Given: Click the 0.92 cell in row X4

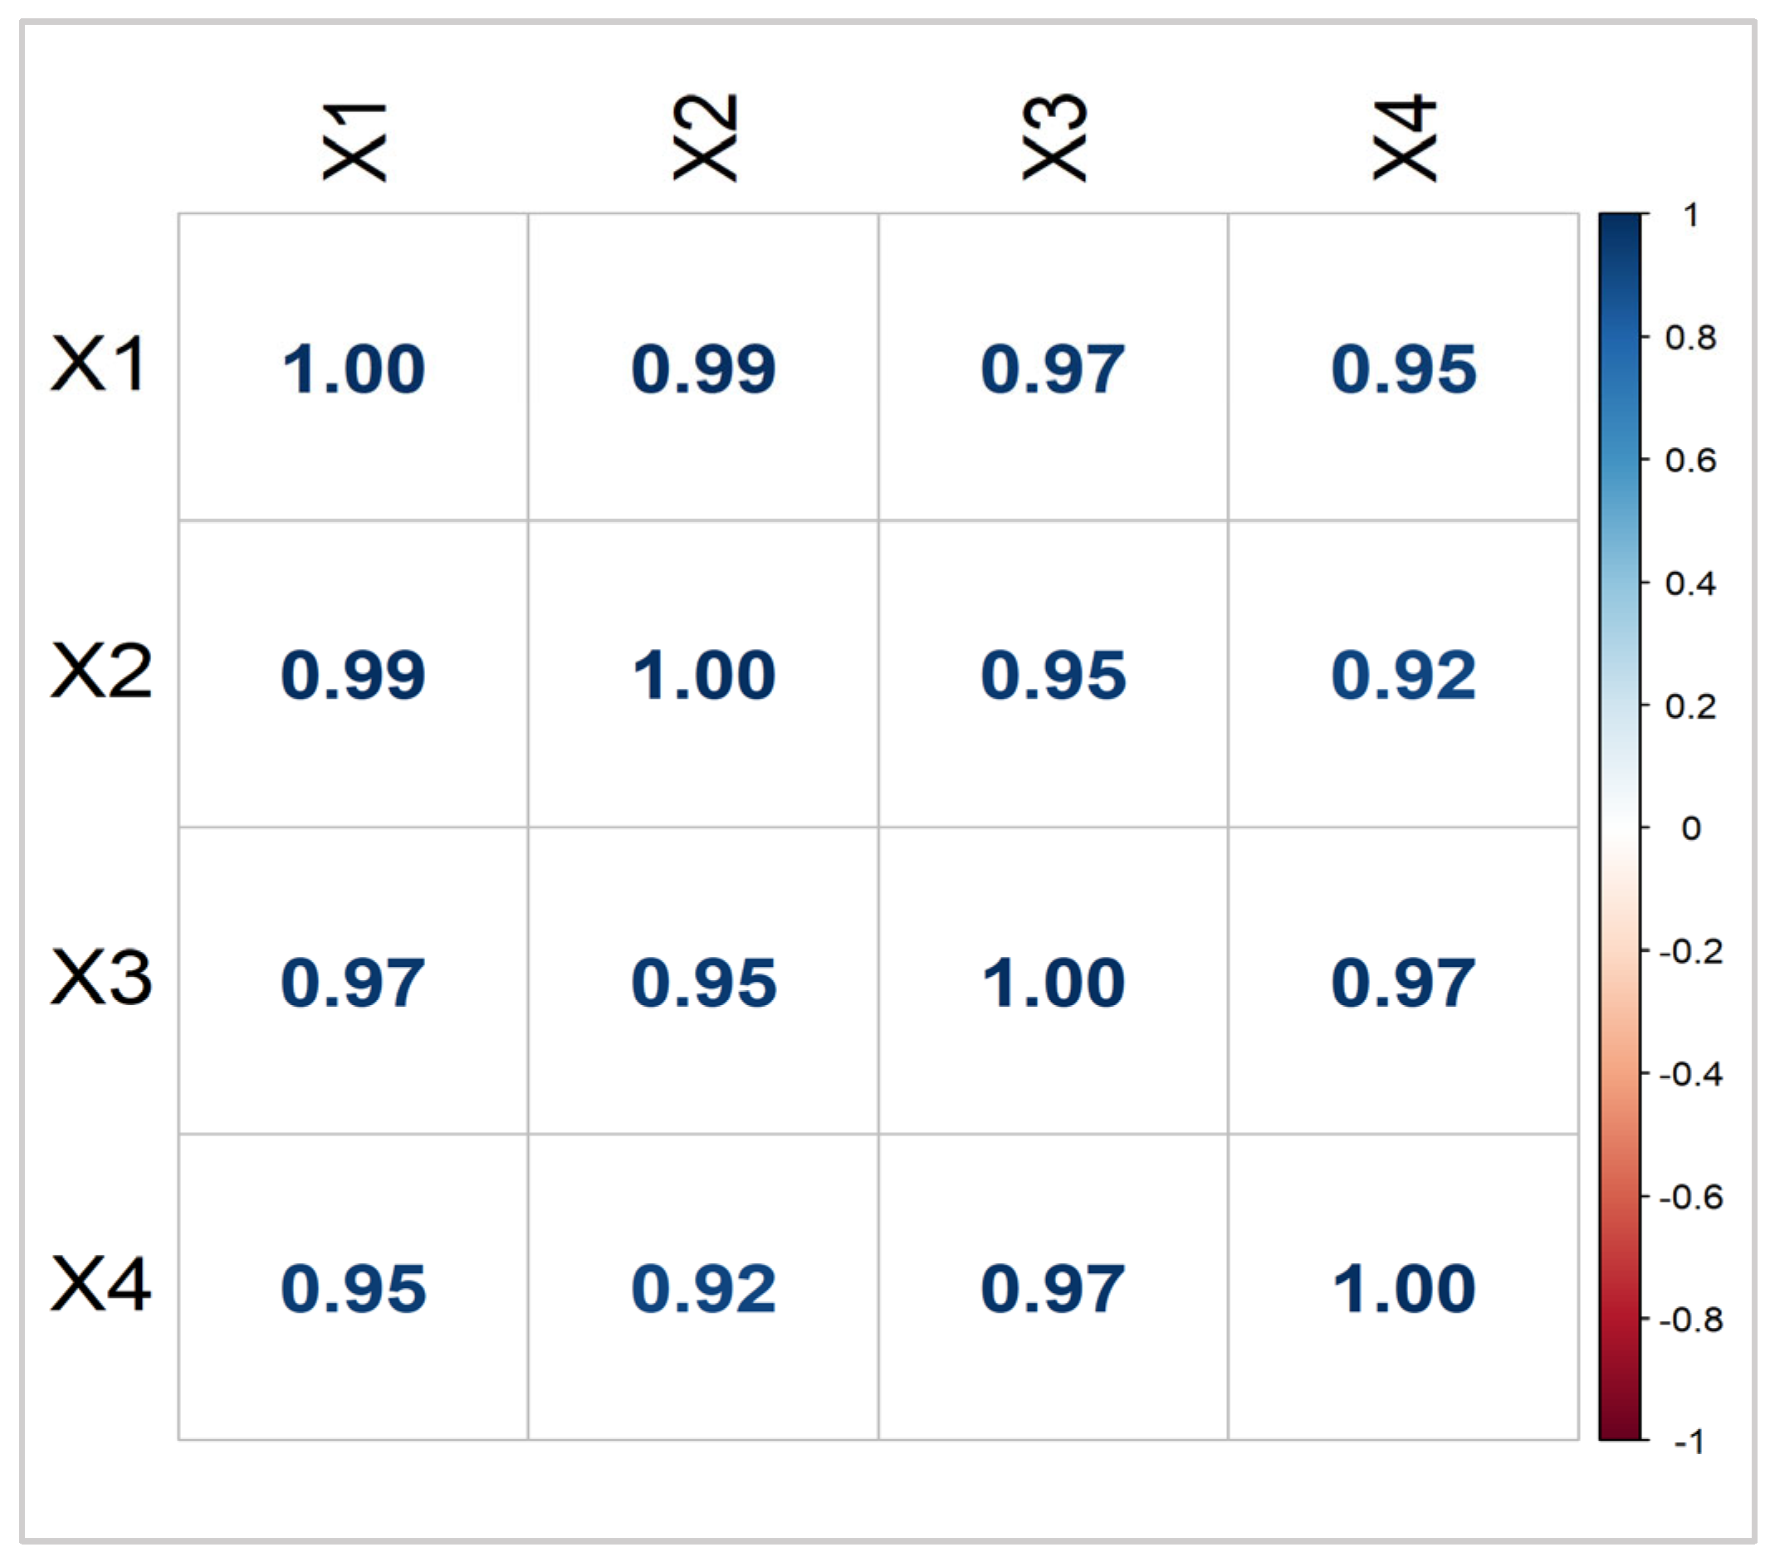Looking at the screenshot, I should [x=703, y=1289].
